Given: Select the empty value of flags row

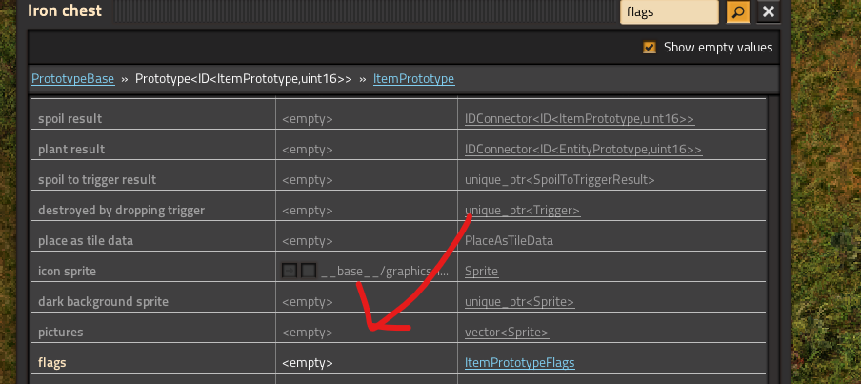Looking at the screenshot, I should point(308,363).
